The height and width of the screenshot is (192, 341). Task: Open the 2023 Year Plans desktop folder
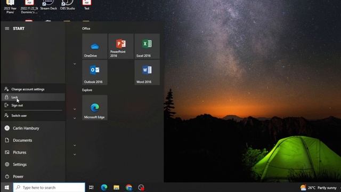coord(10,6)
